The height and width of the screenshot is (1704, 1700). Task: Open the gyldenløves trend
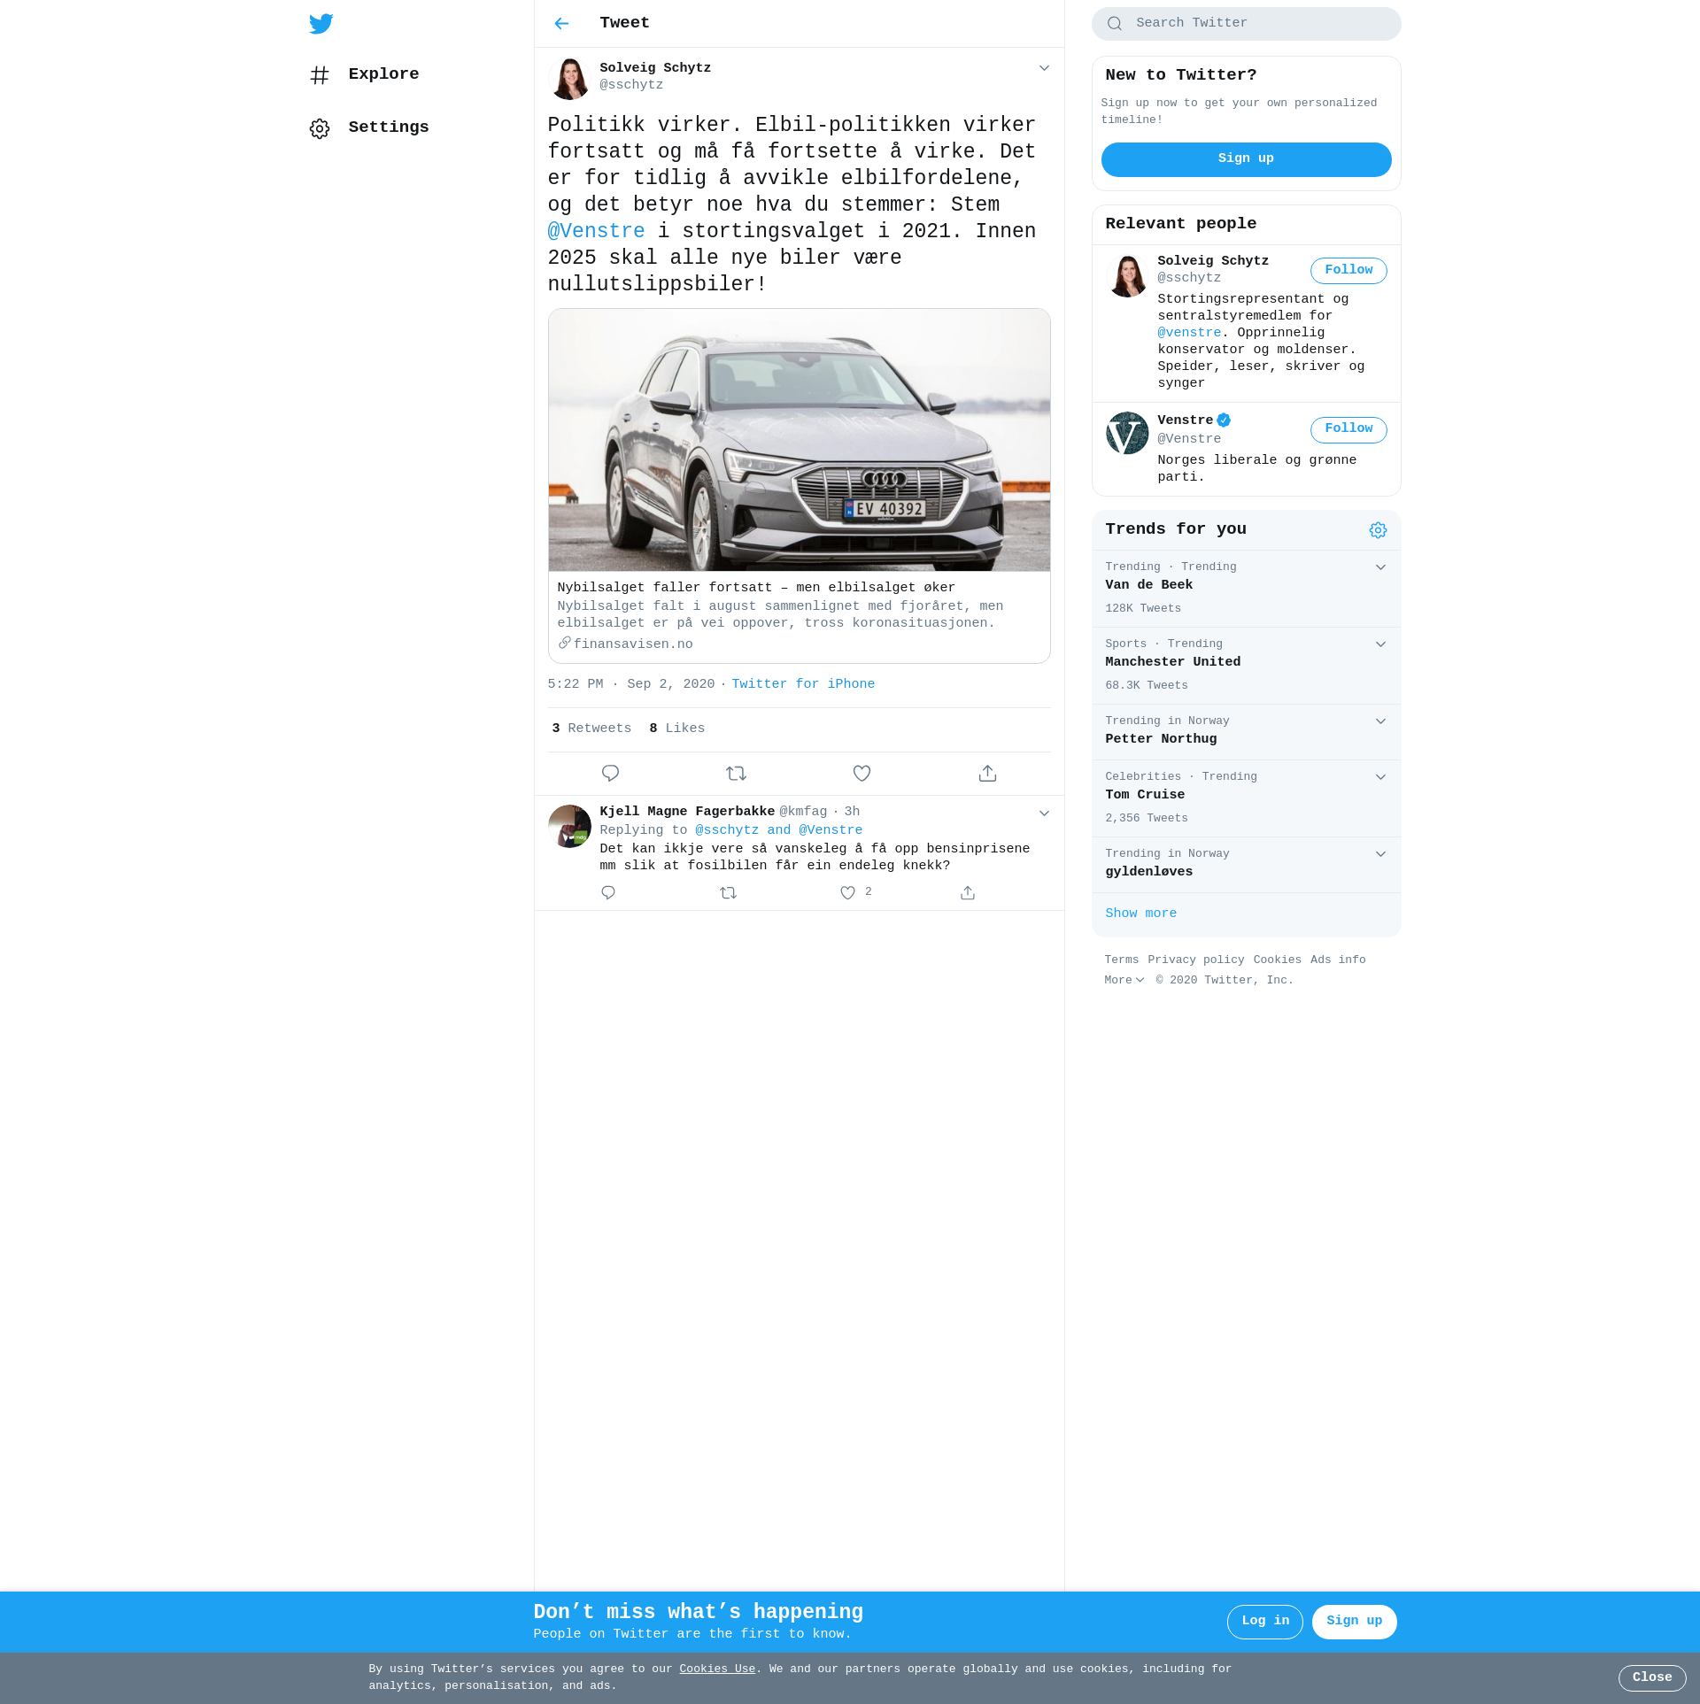(x=1246, y=865)
